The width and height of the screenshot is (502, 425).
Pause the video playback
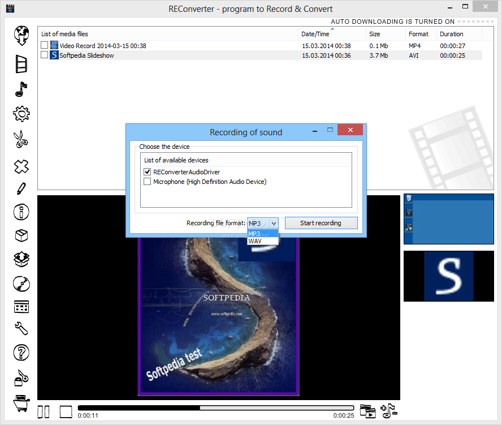pyautogui.click(x=43, y=412)
